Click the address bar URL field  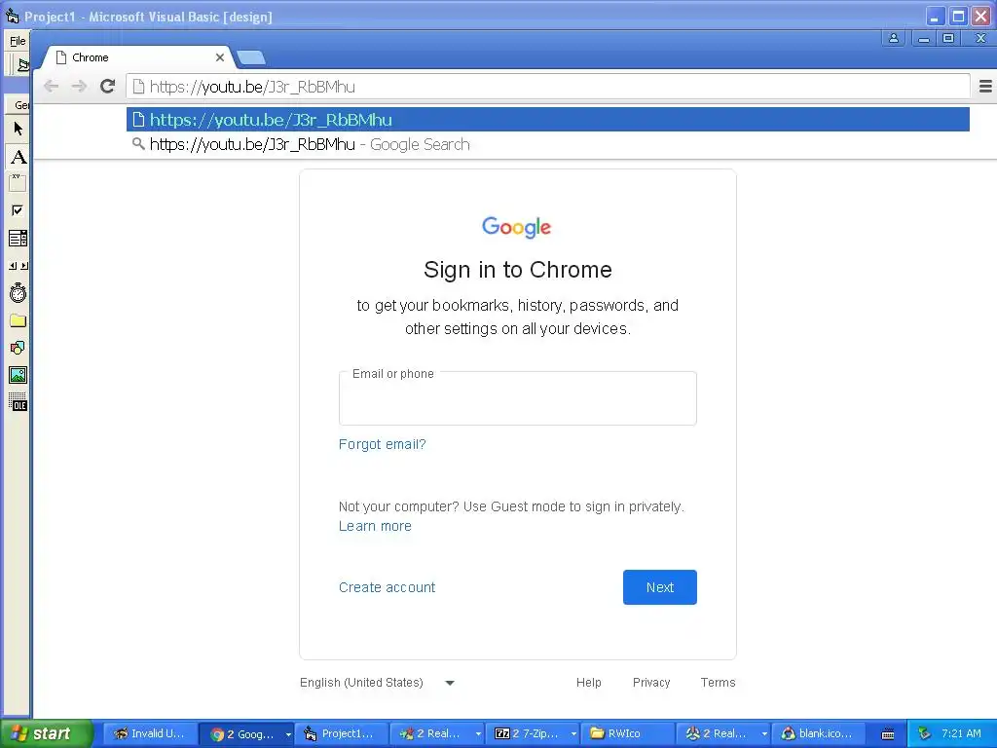(x=548, y=87)
